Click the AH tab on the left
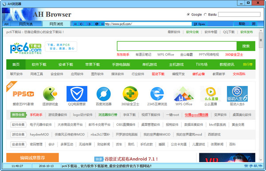Image resolution: width=266 pixels, height=171 pixels. (x=6, y=24)
